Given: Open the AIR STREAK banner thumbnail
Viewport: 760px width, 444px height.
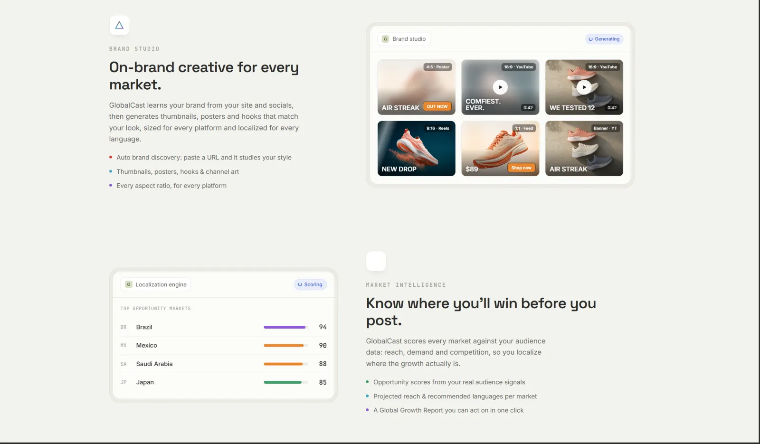Looking at the screenshot, I should click(x=584, y=148).
